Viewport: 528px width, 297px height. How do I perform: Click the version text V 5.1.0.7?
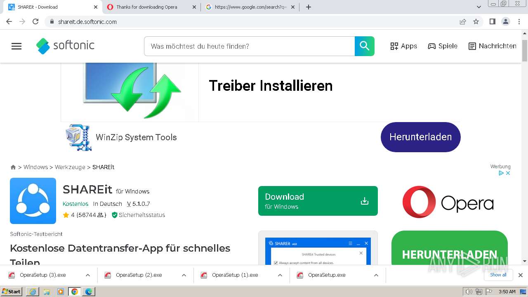tap(138, 204)
